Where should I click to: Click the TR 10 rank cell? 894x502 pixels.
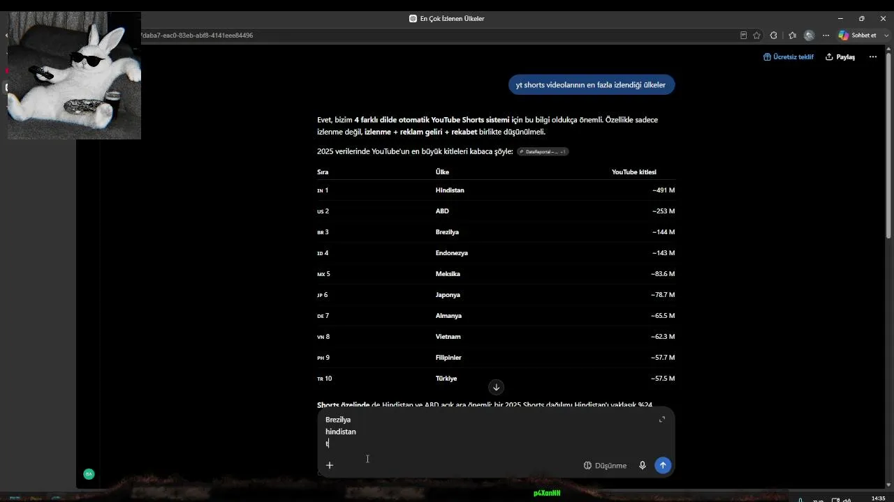(325, 379)
